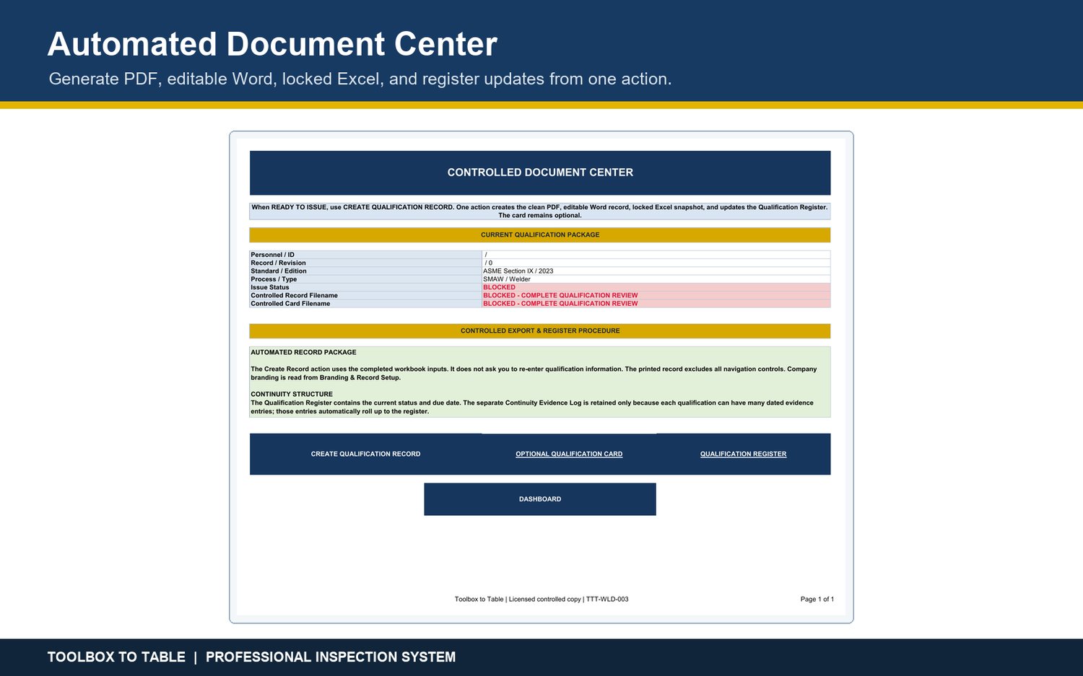Screen dimensions: 1083x676
Task: Click the Standard / Edition label cell
Action: [365, 271]
